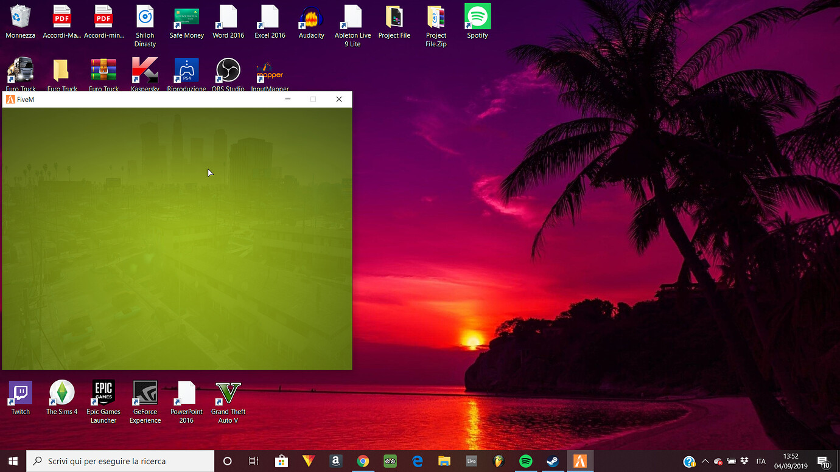Open the Spotify desktop shortcut

(x=477, y=18)
